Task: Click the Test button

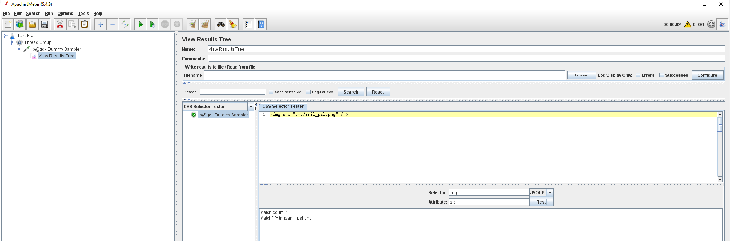Action: [541, 202]
